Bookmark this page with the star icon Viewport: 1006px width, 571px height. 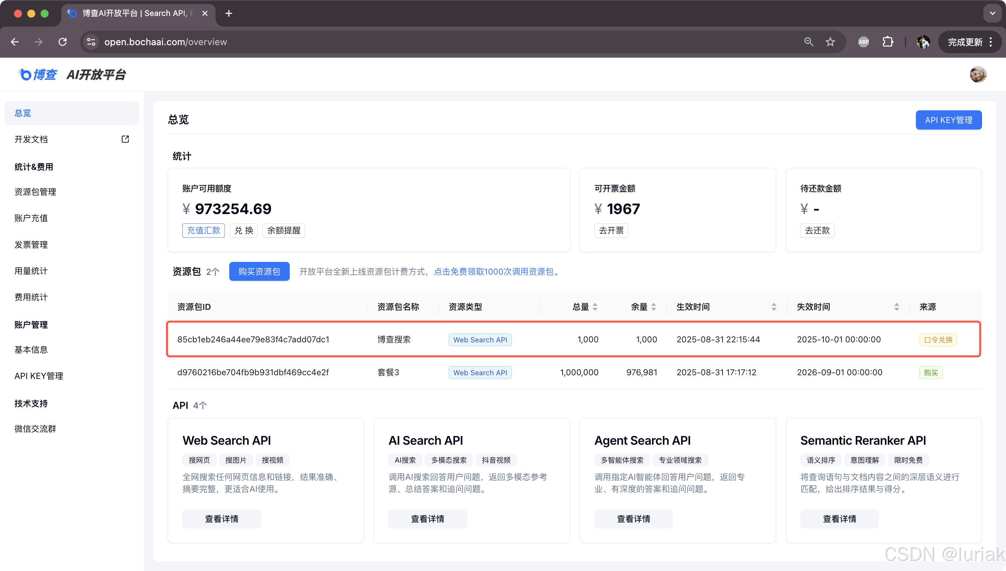pos(830,42)
